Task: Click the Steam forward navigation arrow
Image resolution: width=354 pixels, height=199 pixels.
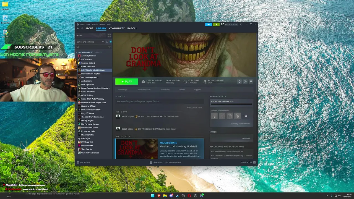Action: (x=82, y=28)
